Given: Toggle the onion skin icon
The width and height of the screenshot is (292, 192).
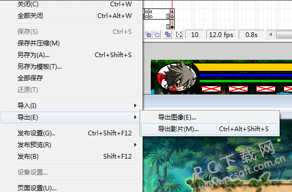Looking at the screenshot, I should [x=148, y=34].
